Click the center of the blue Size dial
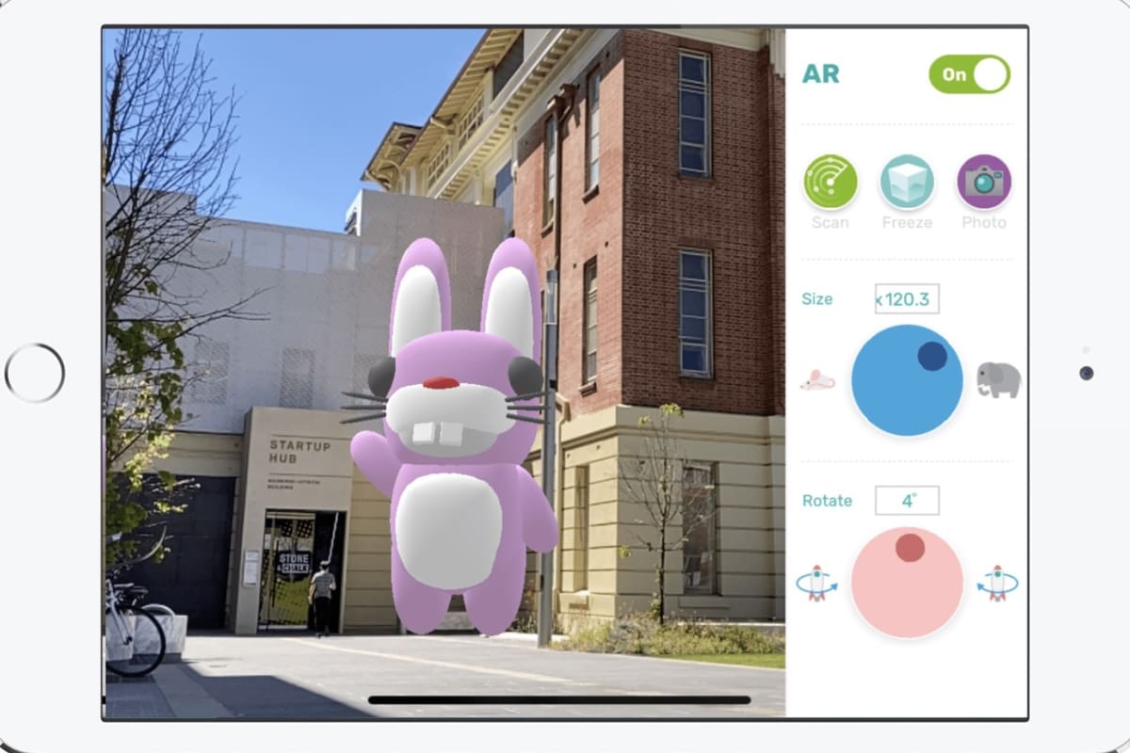Viewport: 1130px width, 753px height. click(x=907, y=380)
